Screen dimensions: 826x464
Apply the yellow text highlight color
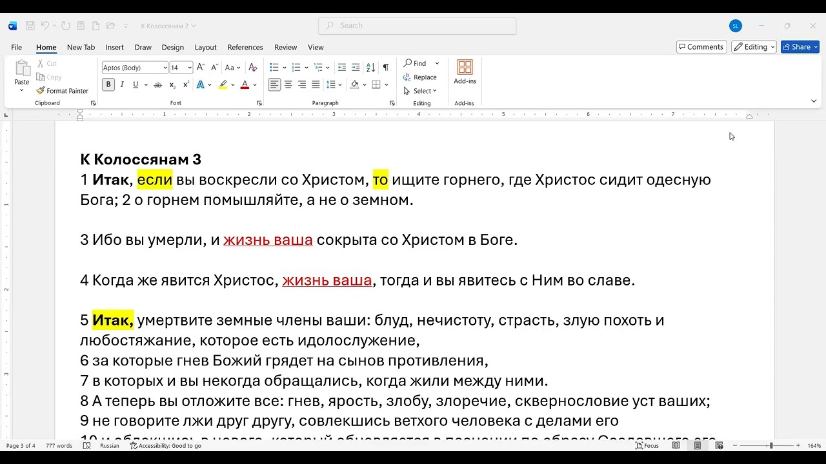pos(223,84)
